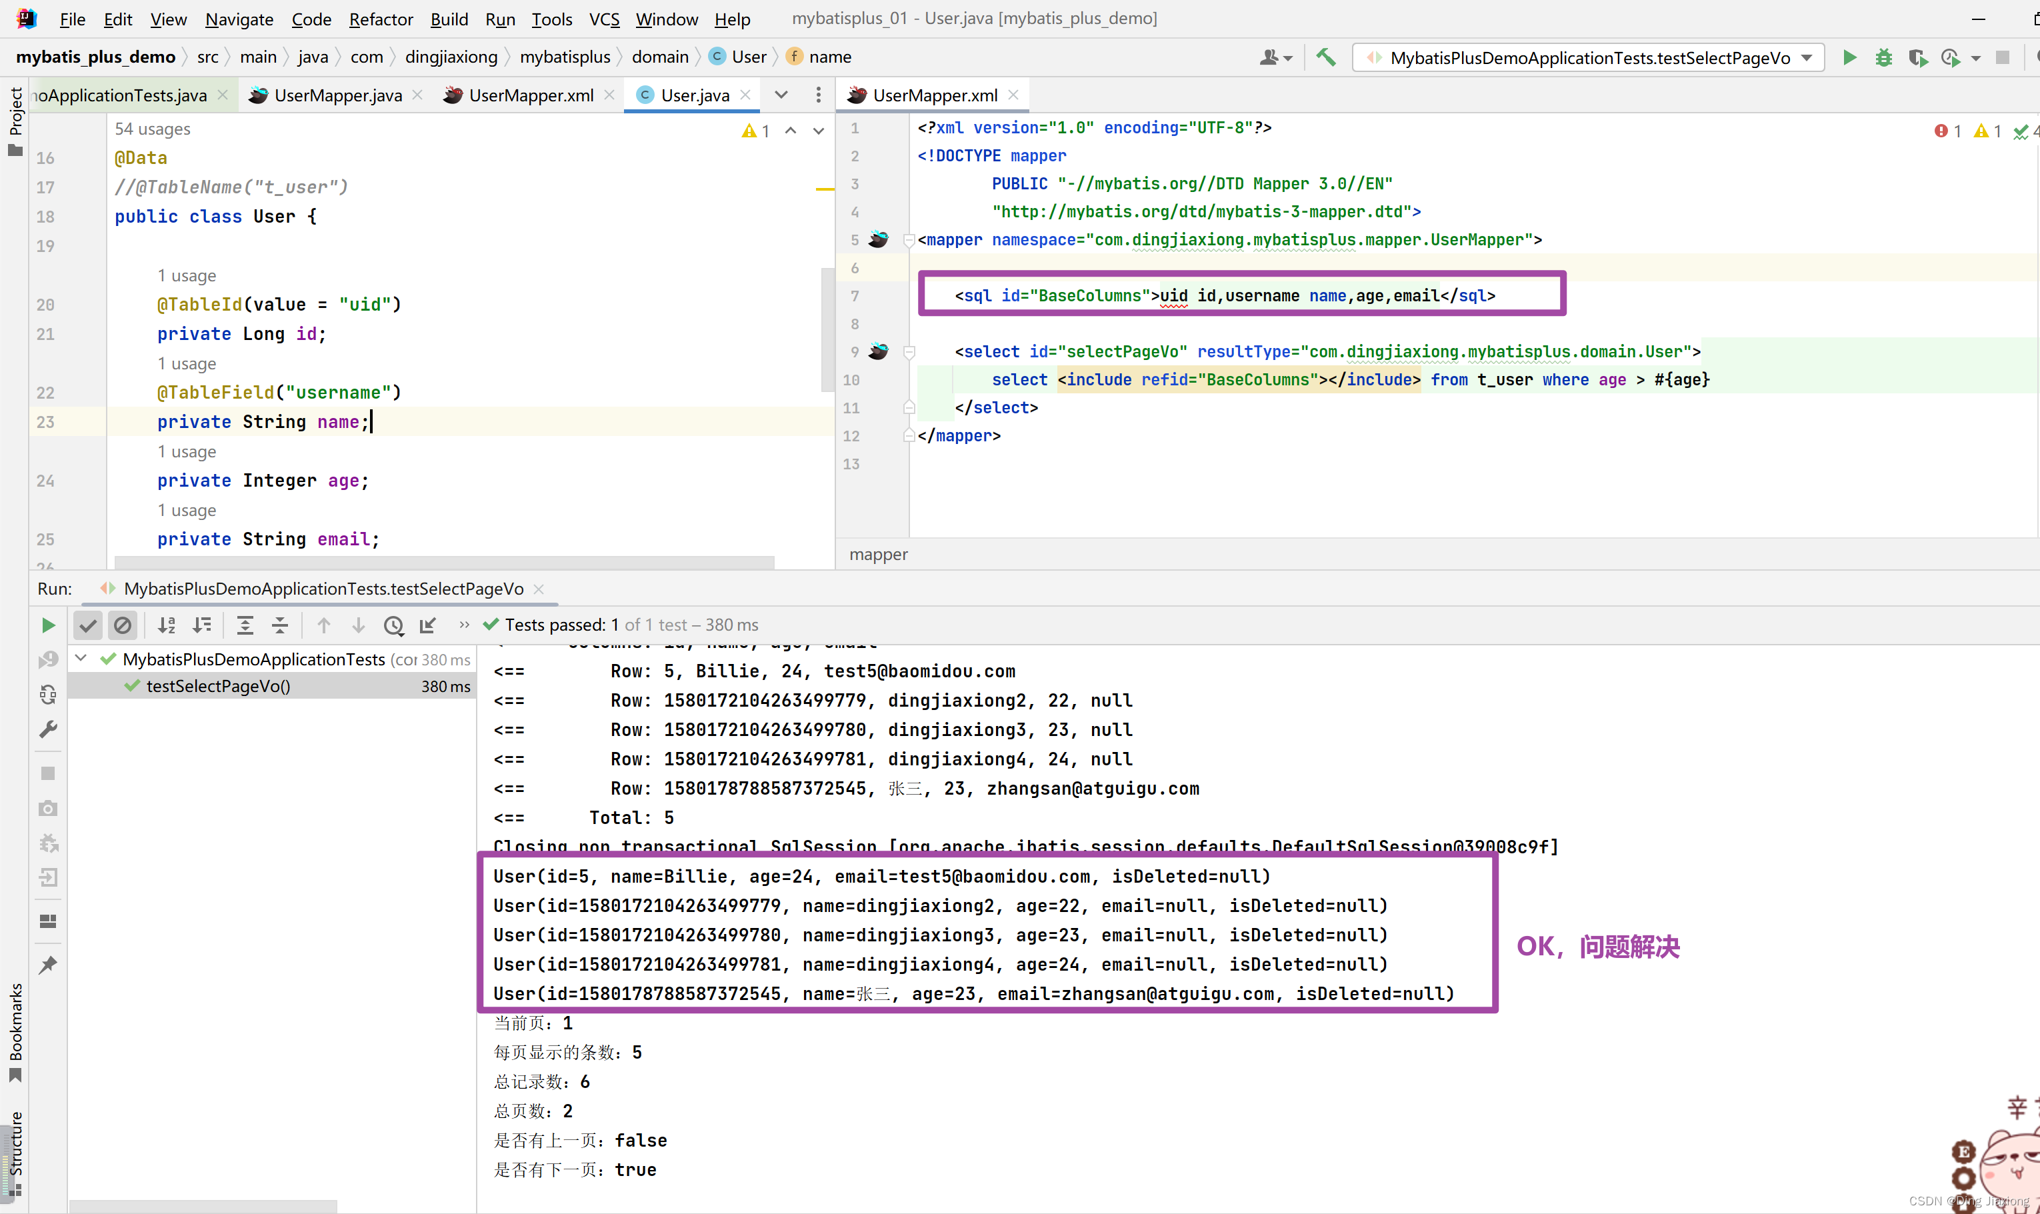Click MyBatis bird gutter icon on line 9
2040x1214 pixels.
click(879, 352)
